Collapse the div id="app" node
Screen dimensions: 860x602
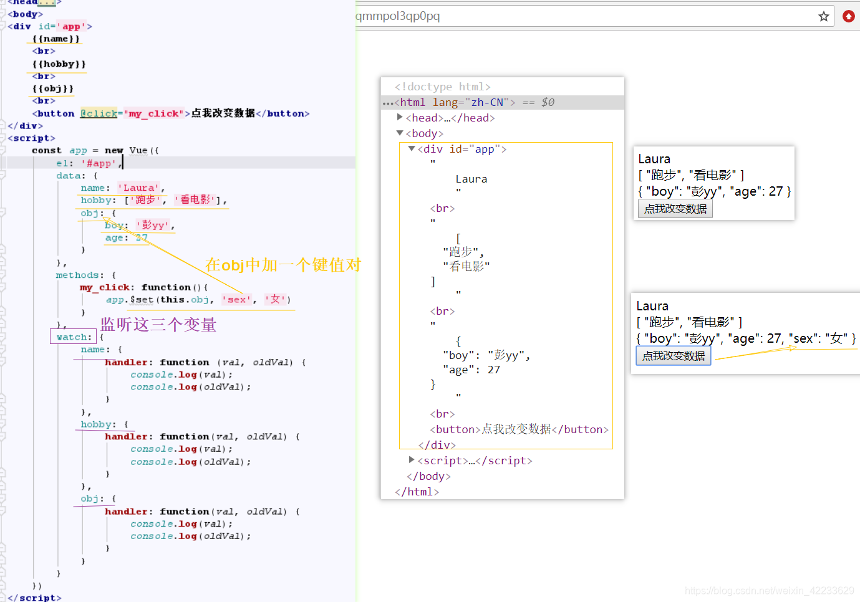click(x=412, y=148)
